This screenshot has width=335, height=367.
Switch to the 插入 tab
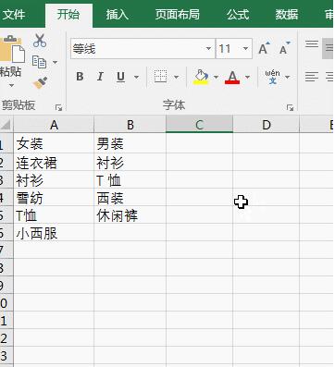tap(118, 15)
